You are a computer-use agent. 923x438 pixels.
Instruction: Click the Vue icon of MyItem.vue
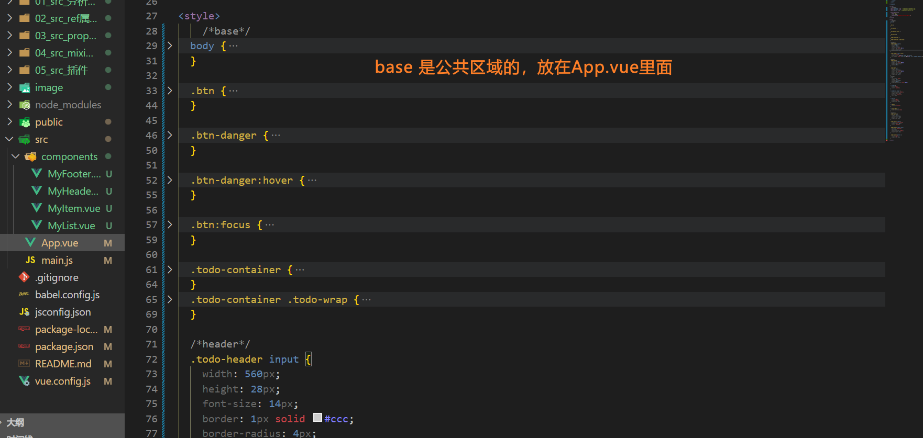[x=37, y=208]
